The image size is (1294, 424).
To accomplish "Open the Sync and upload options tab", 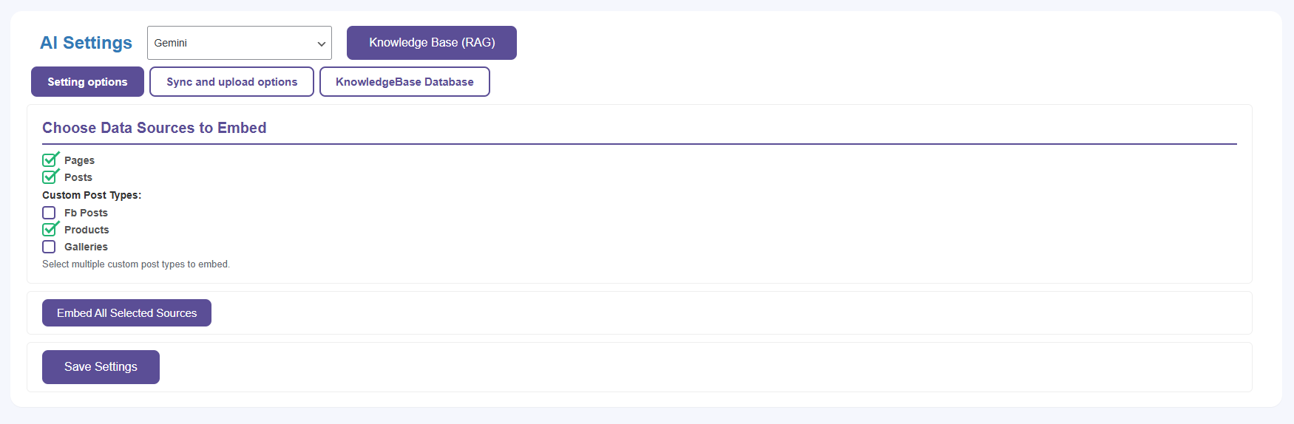I will pos(231,82).
